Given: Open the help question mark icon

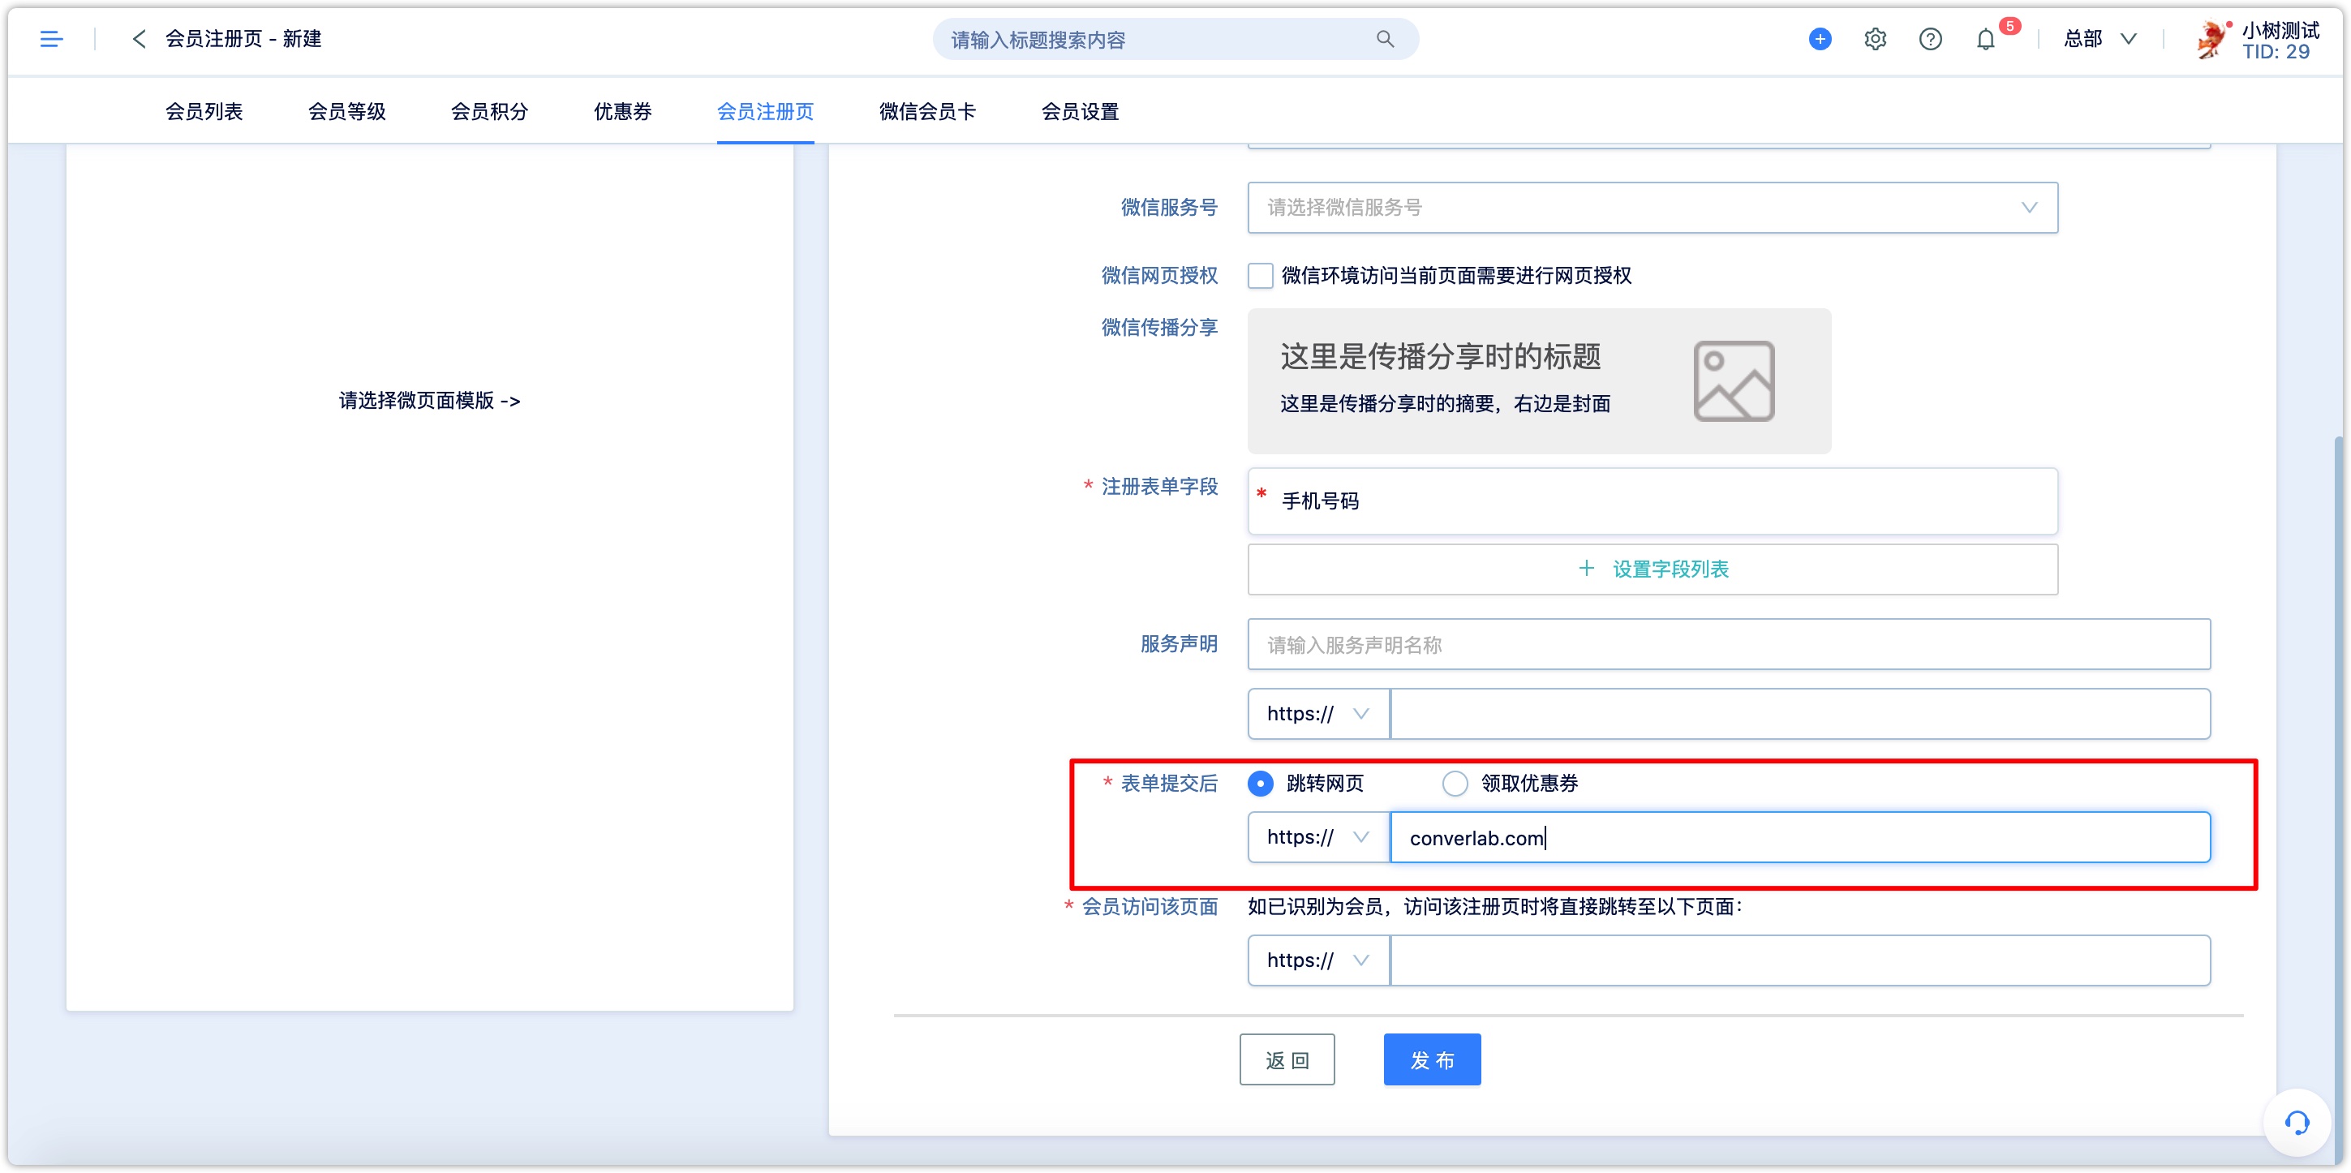Looking at the screenshot, I should pyautogui.click(x=1929, y=38).
